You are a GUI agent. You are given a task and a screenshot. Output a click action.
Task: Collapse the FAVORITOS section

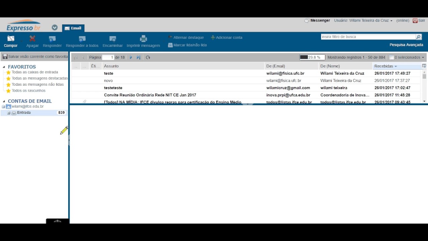click(x=4, y=67)
